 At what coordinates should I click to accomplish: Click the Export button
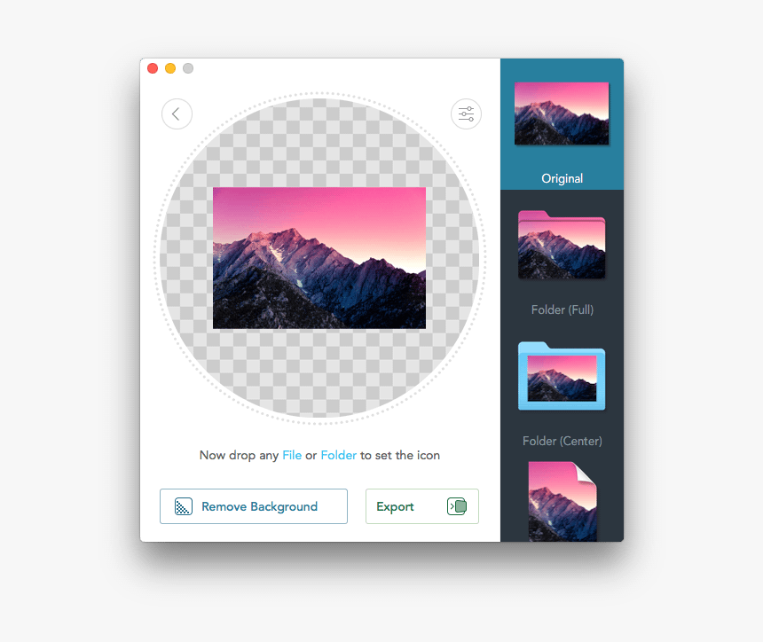click(x=422, y=506)
